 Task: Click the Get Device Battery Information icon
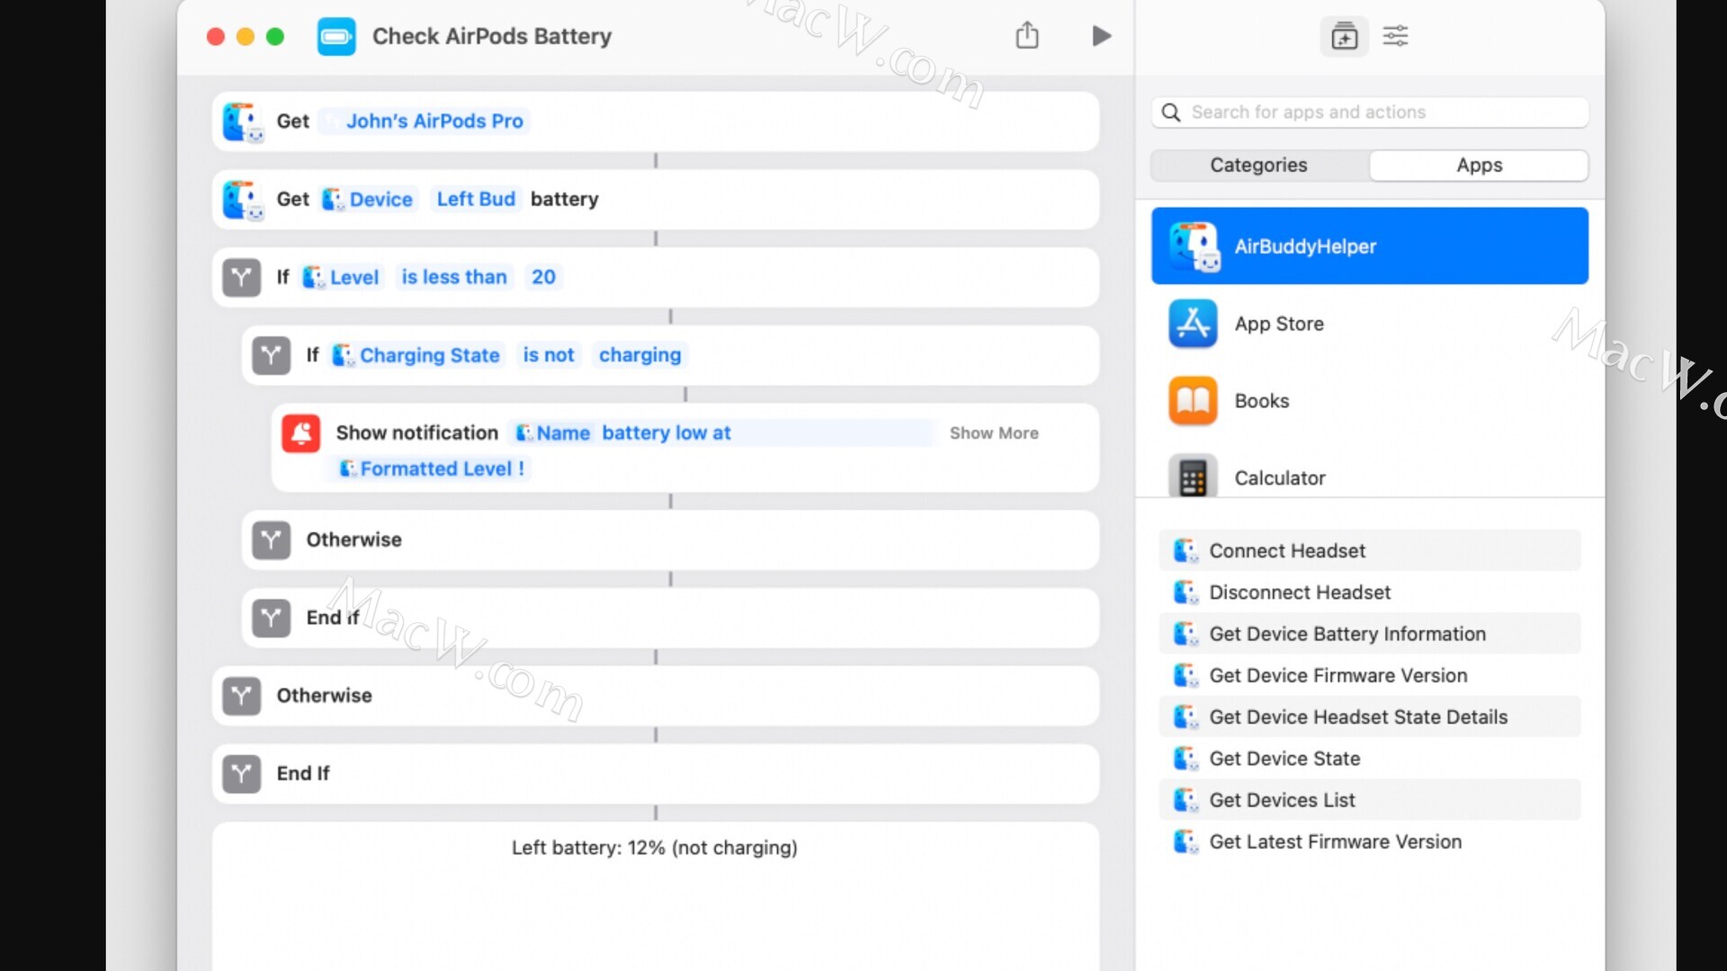(x=1186, y=634)
